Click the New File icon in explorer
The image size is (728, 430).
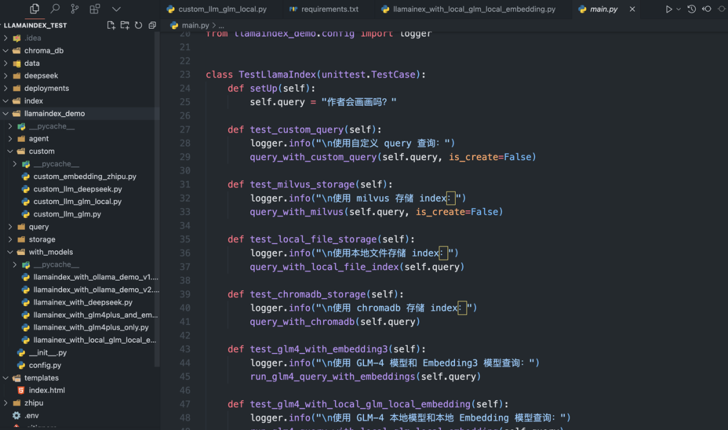[x=111, y=26]
